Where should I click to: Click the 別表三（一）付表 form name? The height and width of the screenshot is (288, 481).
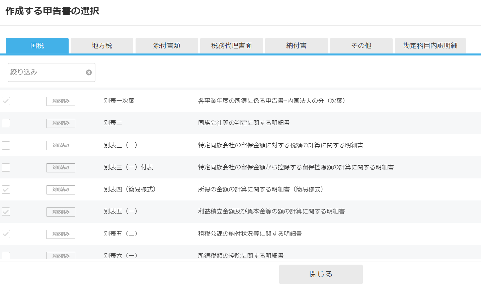[x=129, y=167]
